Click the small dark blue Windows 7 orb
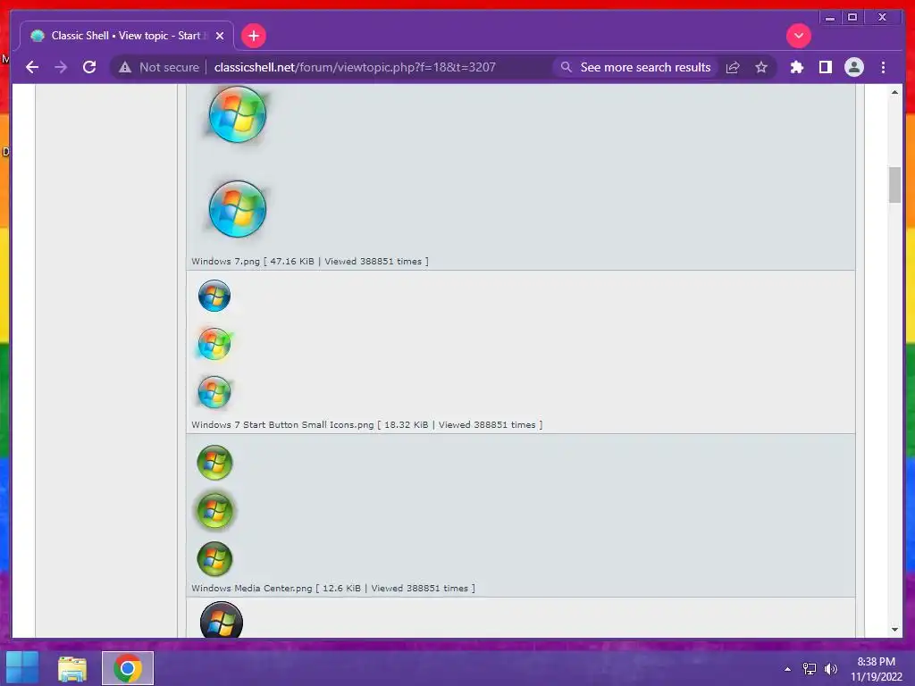The width and height of the screenshot is (915, 686). pyautogui.click(x=214, y=296)
